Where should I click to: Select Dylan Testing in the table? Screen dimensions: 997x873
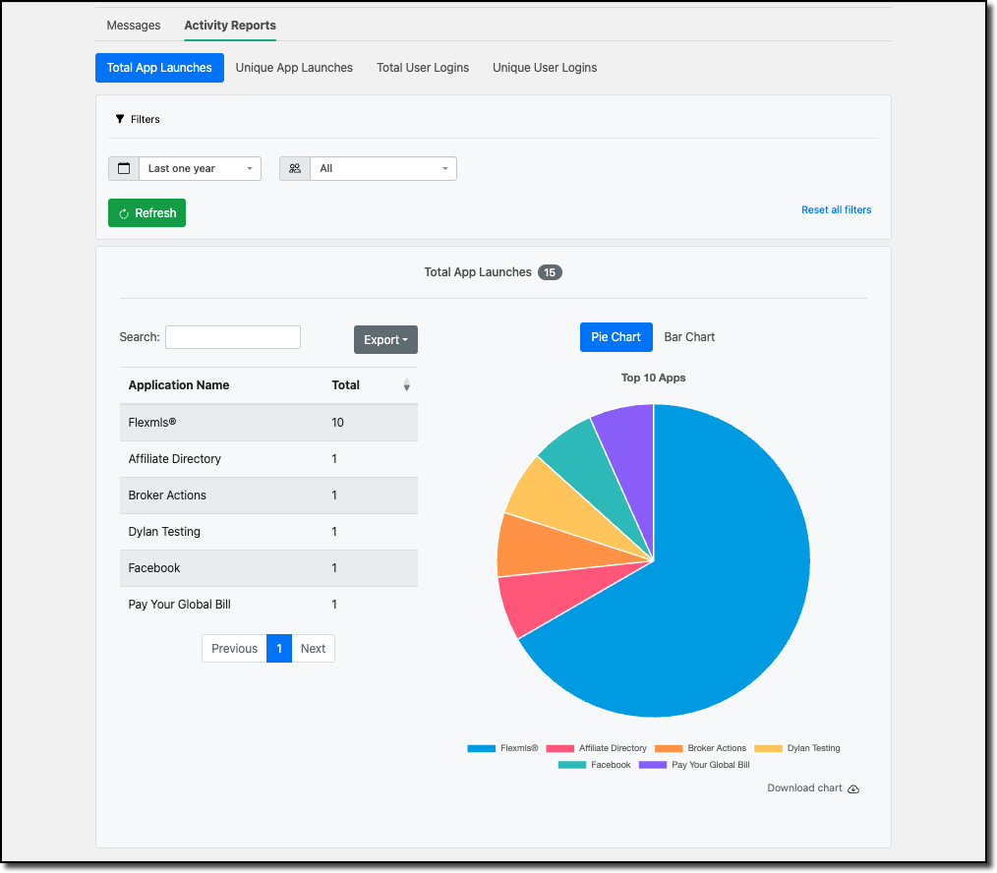[x=164, y=532]
